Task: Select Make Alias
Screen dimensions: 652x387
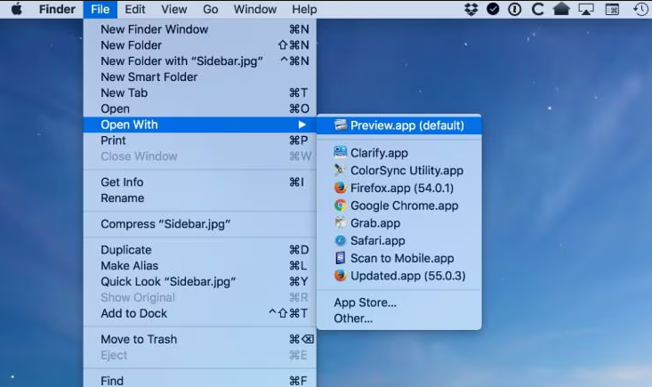Action: [x=199, y=266]
